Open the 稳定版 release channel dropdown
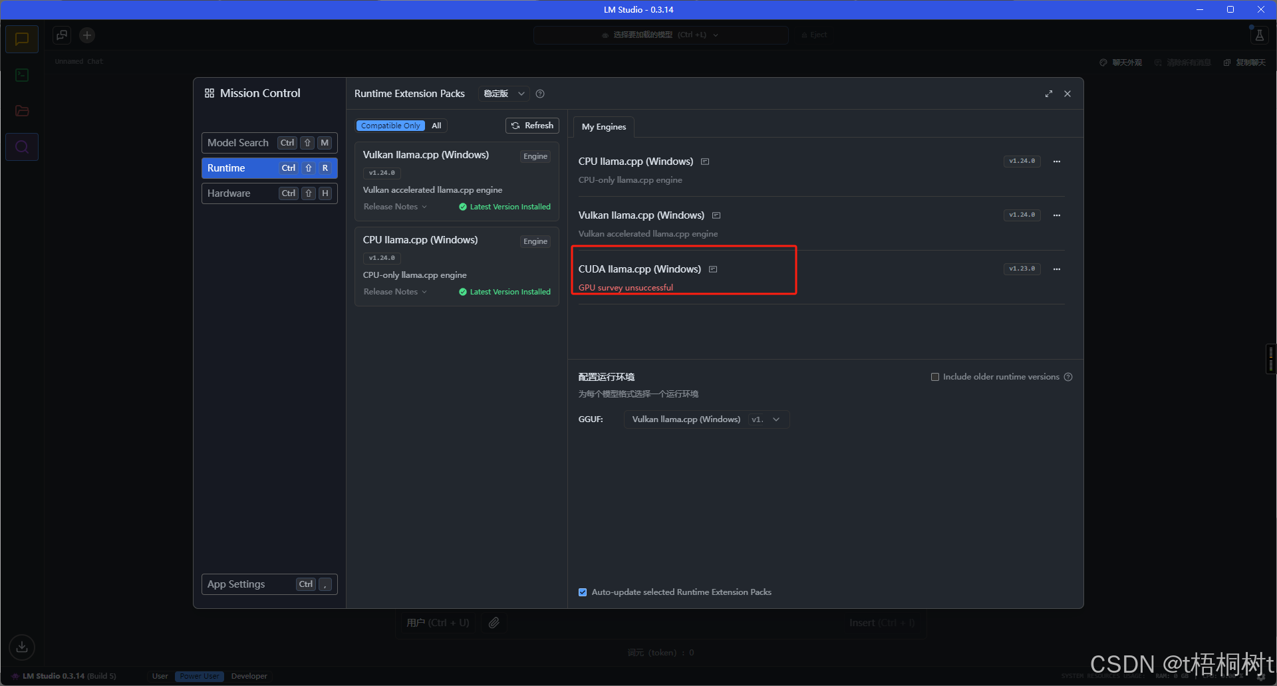The width and height of the screenshot is (1277, 686). coord(504,94)
